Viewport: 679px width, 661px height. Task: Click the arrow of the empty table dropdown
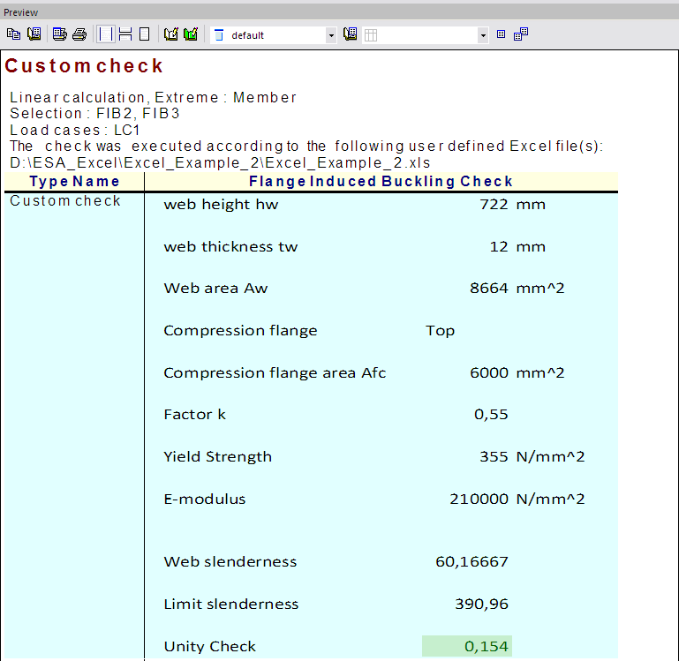pyautogui.click(x=483, y=35)
